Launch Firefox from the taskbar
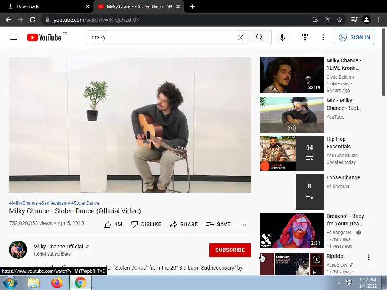The image size is (387, 290). tap(57, 283)
